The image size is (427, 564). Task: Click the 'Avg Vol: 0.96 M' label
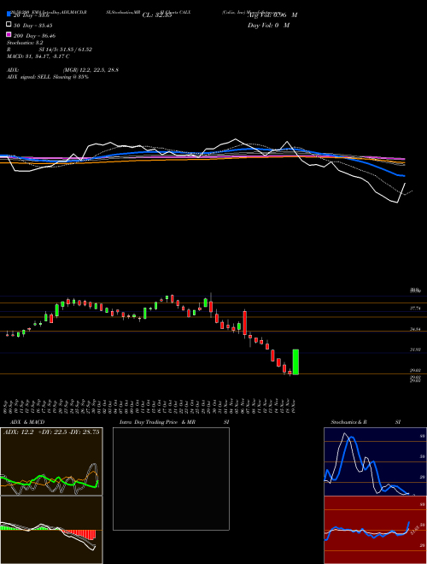272,15
